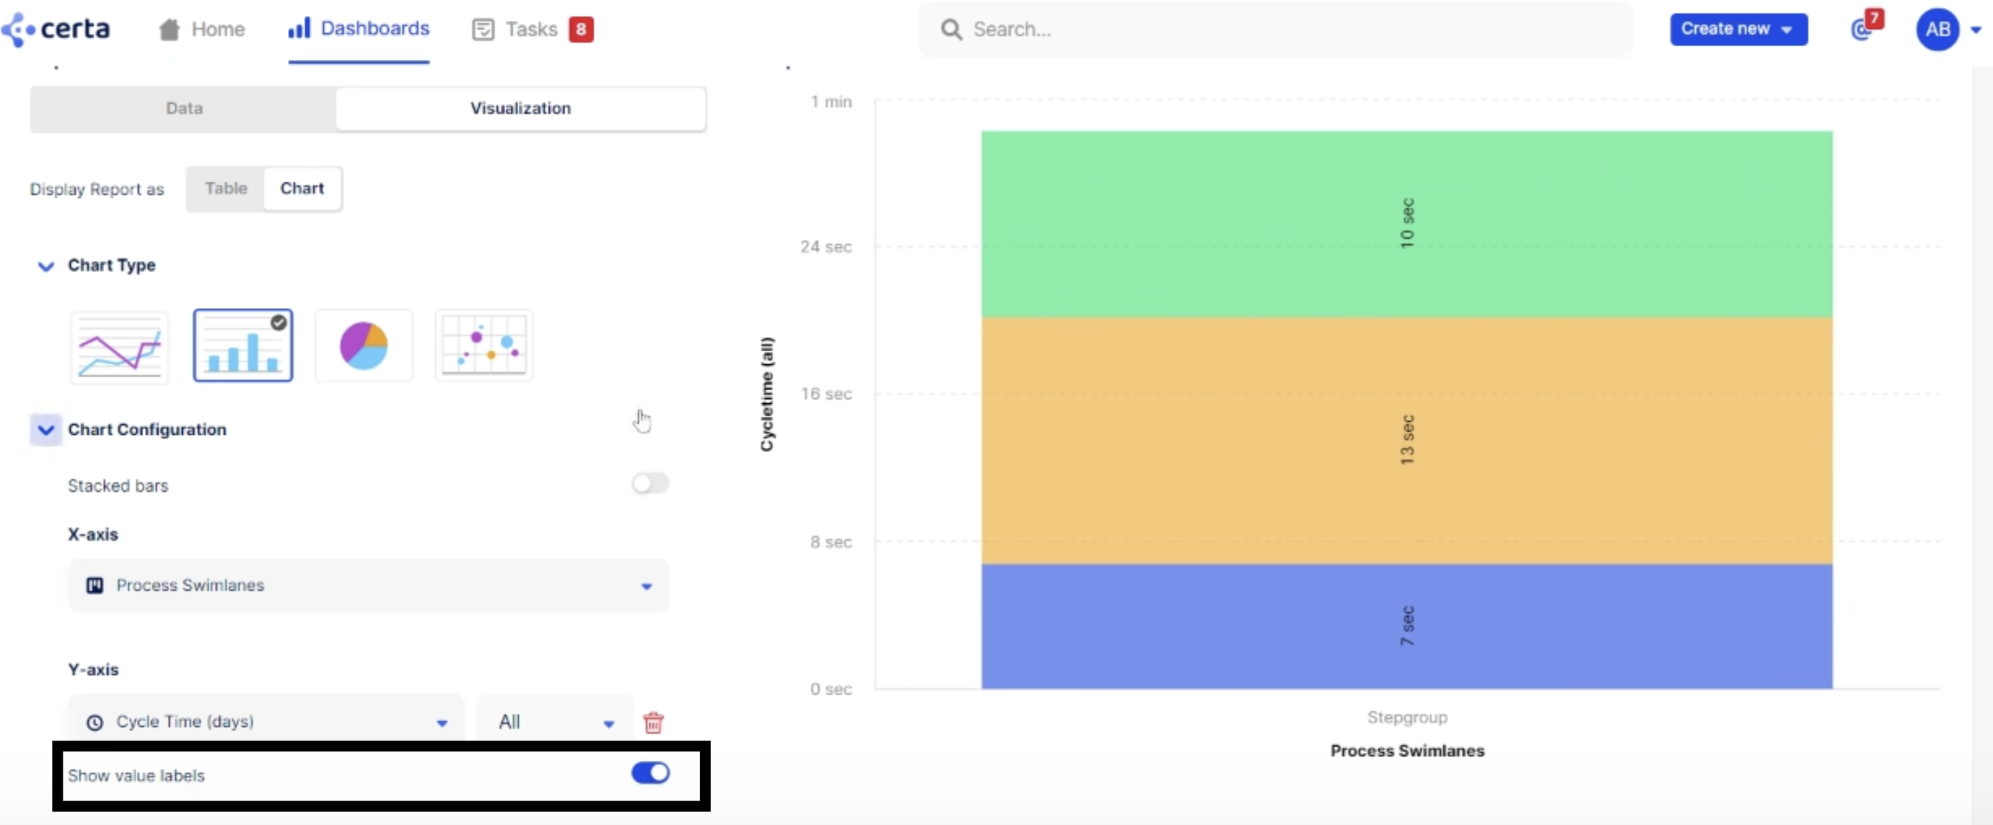Delete the Cycle Time Y-axis using trash icon

pos(654,722)
